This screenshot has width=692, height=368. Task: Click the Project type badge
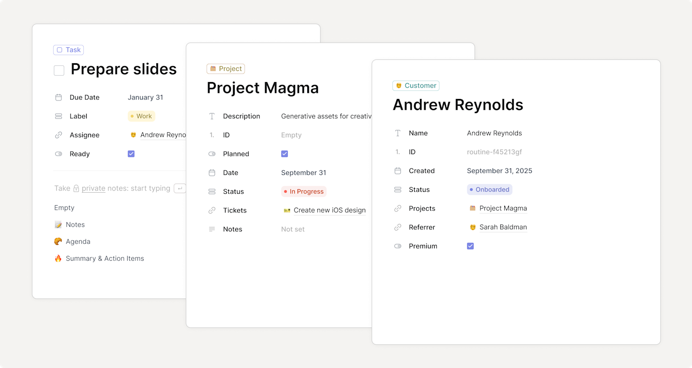(x=226, y=69)
